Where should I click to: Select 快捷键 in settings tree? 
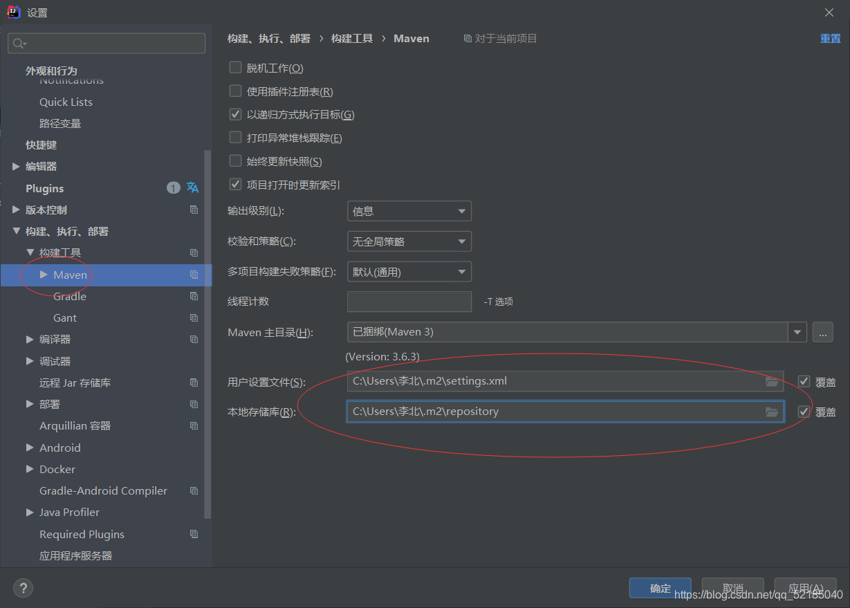point(41,145)
